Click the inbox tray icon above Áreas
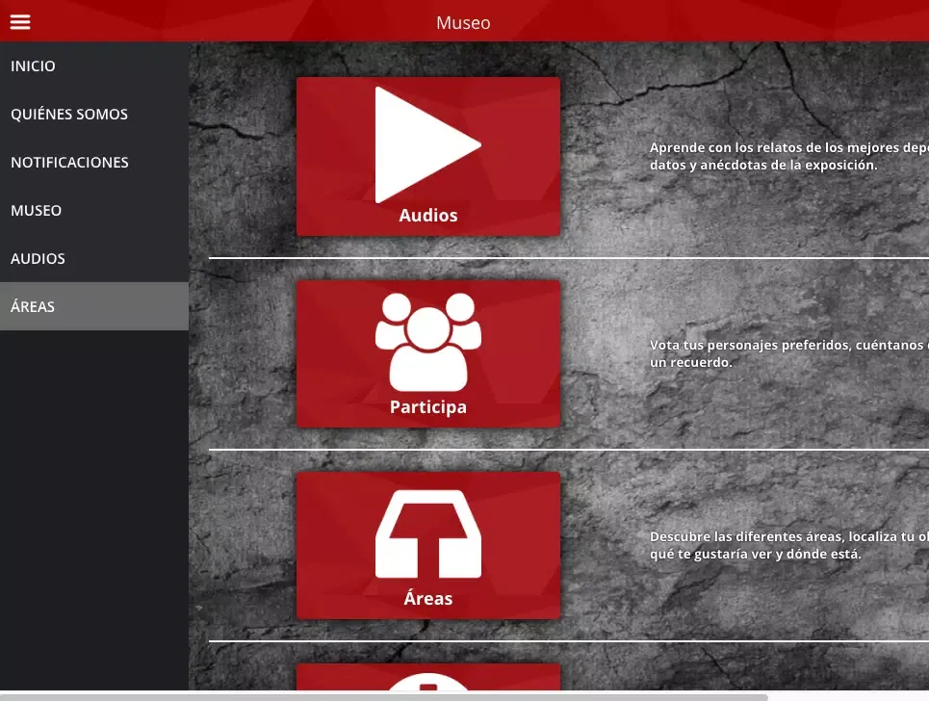 point(427,533)
